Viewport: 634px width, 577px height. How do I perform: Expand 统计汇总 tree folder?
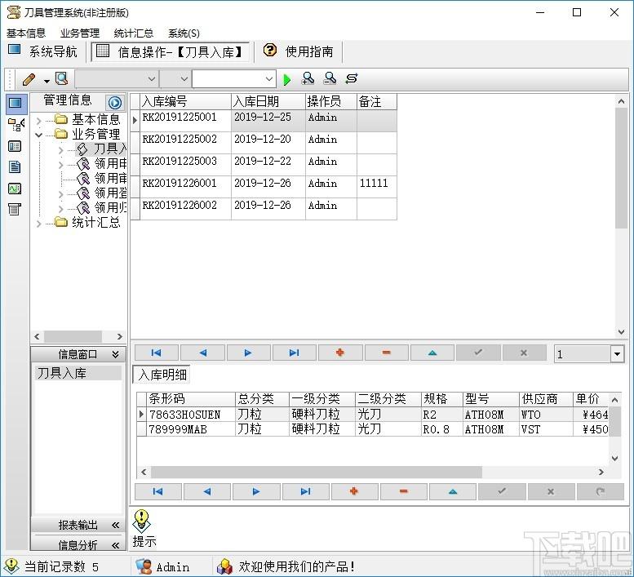pyautogui.click(x=38, y=223)
